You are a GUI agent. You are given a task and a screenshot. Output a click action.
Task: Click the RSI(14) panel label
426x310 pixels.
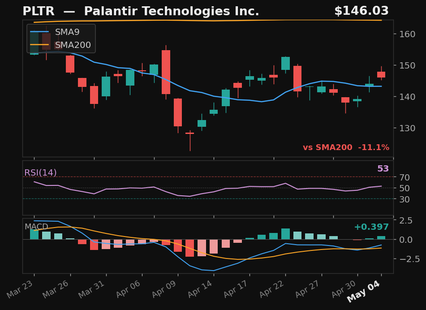point(40,173)
